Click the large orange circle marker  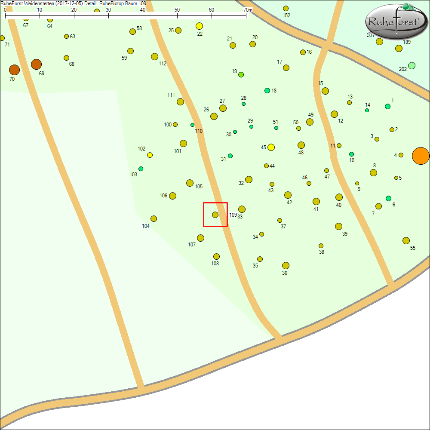(421, 156)
